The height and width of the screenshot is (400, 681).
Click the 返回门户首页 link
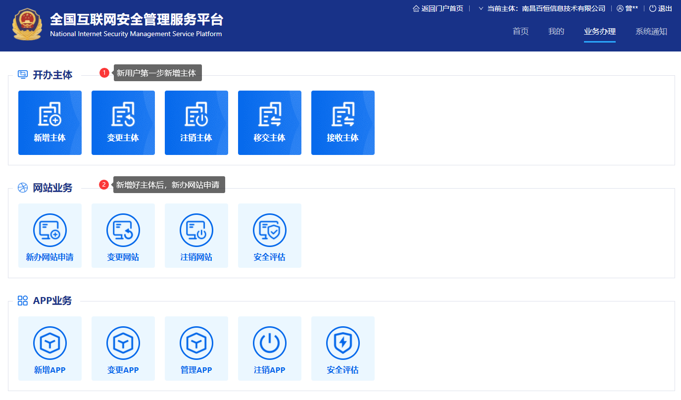tap(438, 8)
